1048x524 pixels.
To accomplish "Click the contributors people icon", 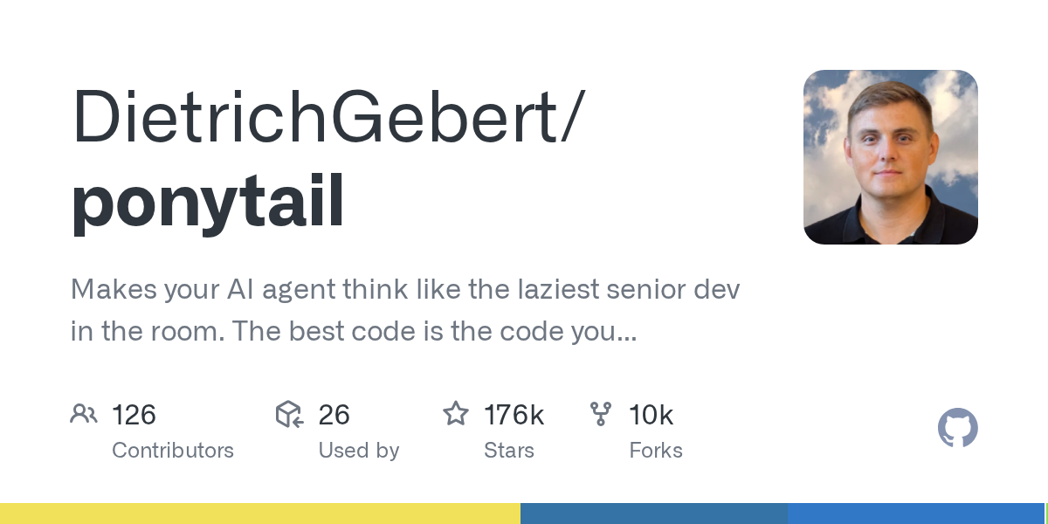I will pyautogui.click(x=84, y=414).
